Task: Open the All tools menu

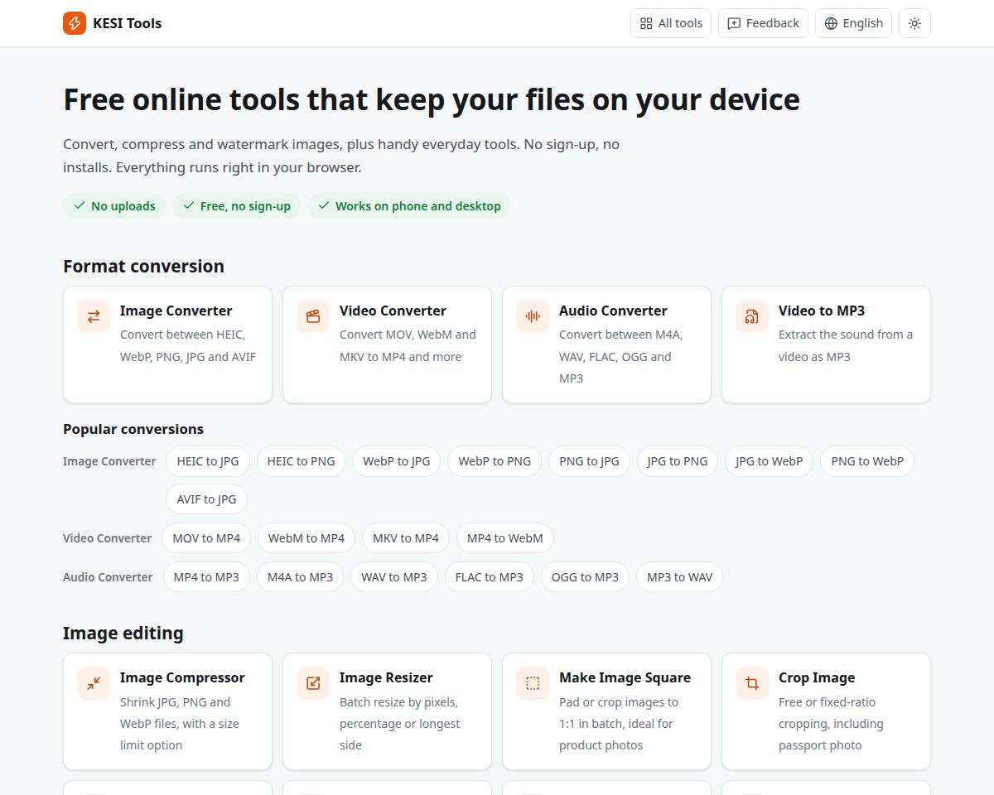Action: [x=671, y=23]
